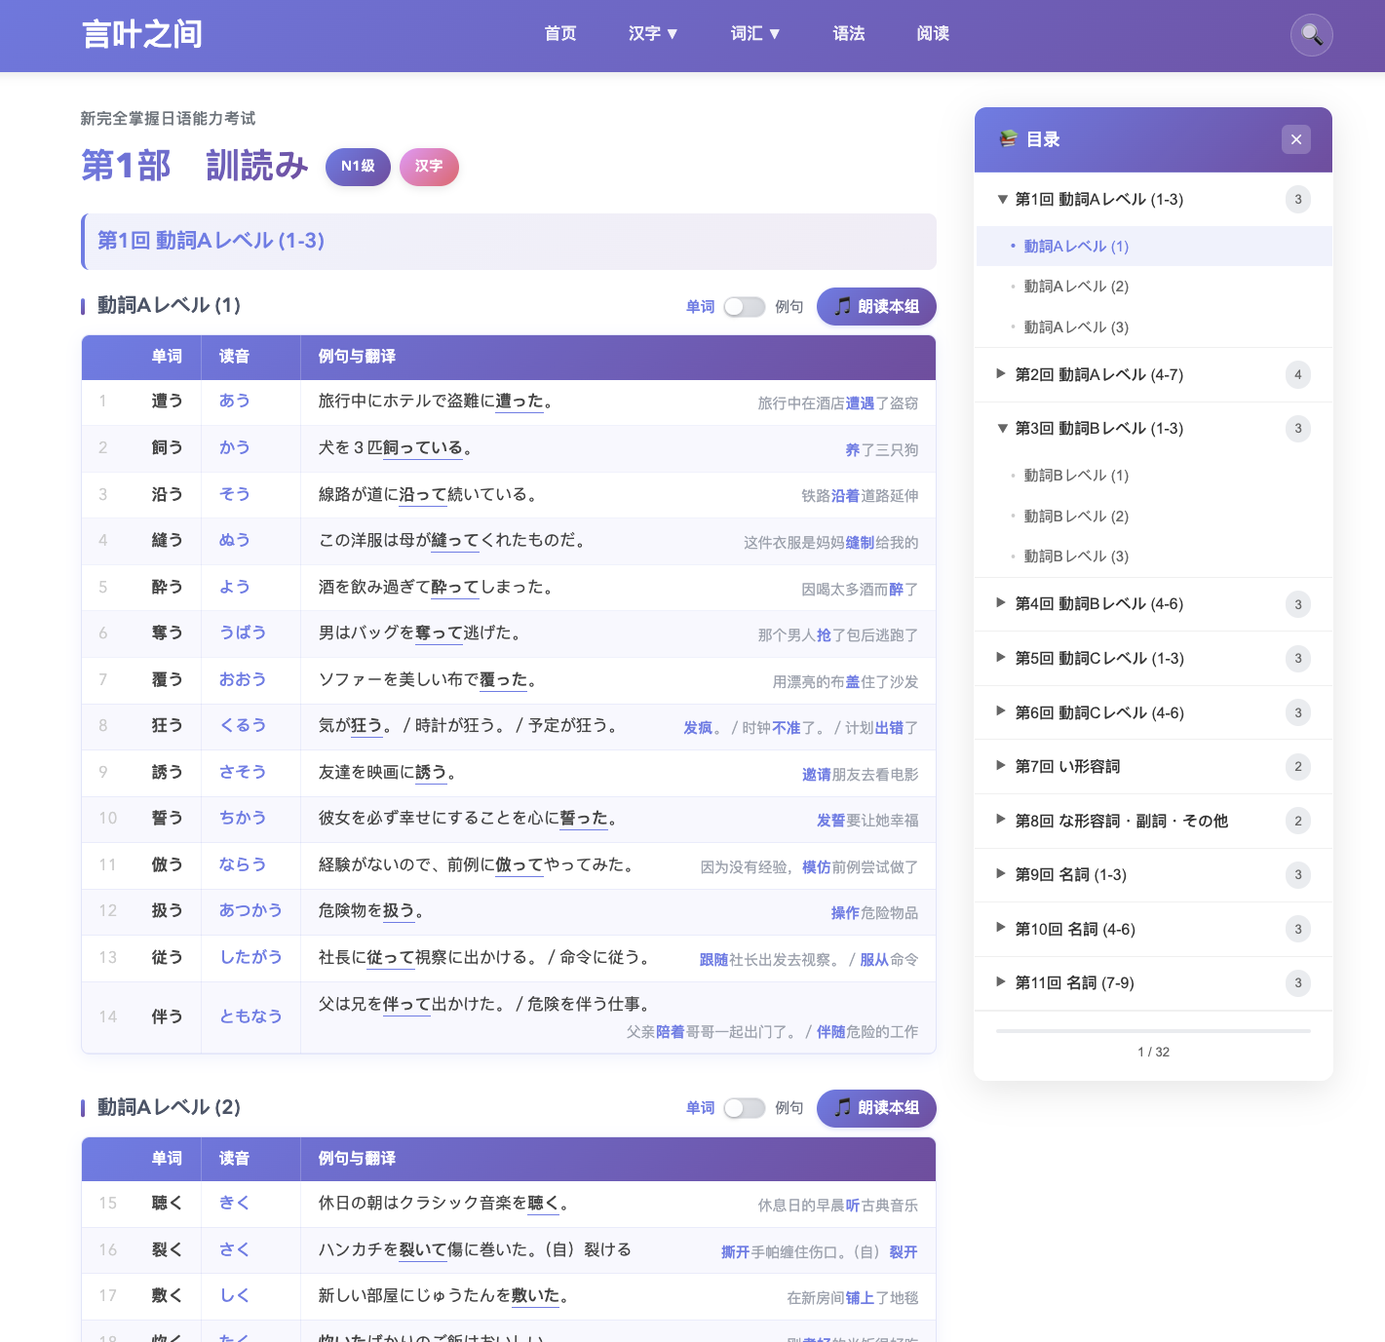The image size is (1385, 1342).
Task: Click the reading あつかう
Action: 250,911
